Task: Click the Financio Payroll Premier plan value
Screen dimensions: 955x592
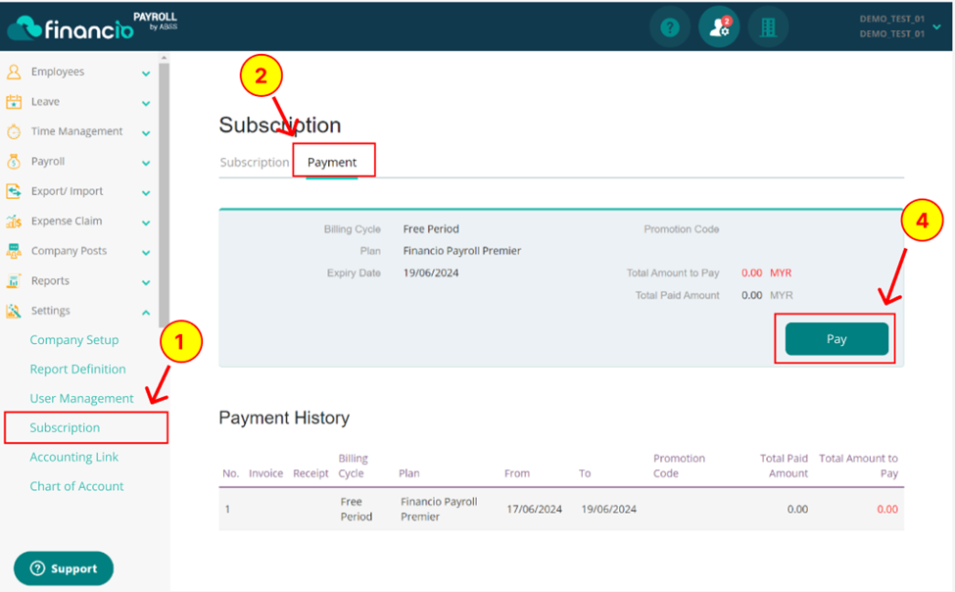Action: [x=461, y=251]
